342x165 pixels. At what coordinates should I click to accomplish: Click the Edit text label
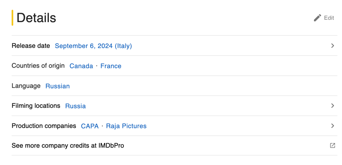[x=329, y=18]
